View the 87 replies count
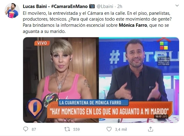The width and height of the screenshot is (184, 136). (x=34, y=129)
